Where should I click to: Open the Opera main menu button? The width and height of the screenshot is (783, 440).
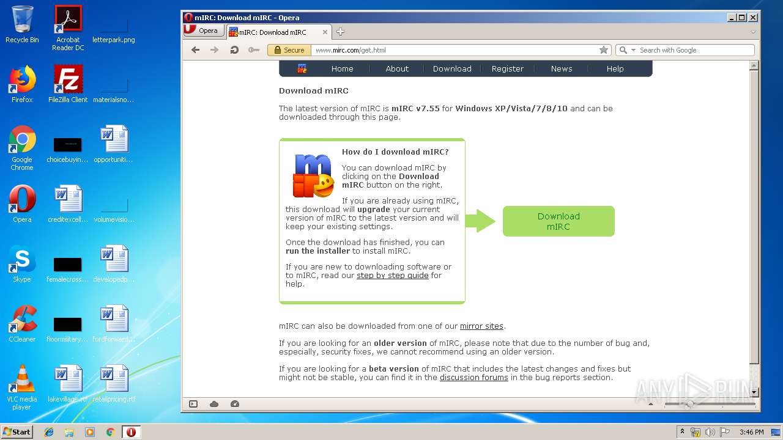[x=204, y=31]
